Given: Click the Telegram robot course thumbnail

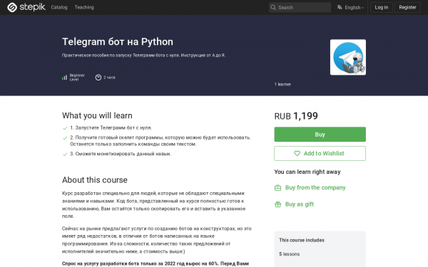Looking at the screenshot, I should [x=348, y=57].
